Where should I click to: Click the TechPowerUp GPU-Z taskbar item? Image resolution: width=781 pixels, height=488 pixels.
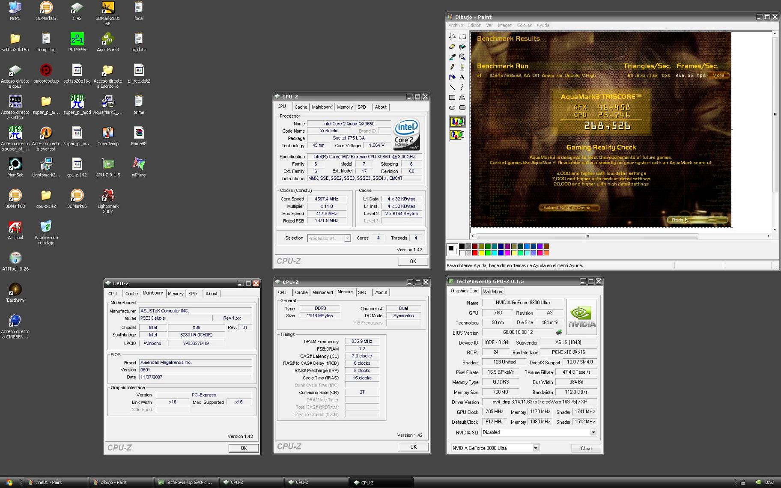coord(186,482)
